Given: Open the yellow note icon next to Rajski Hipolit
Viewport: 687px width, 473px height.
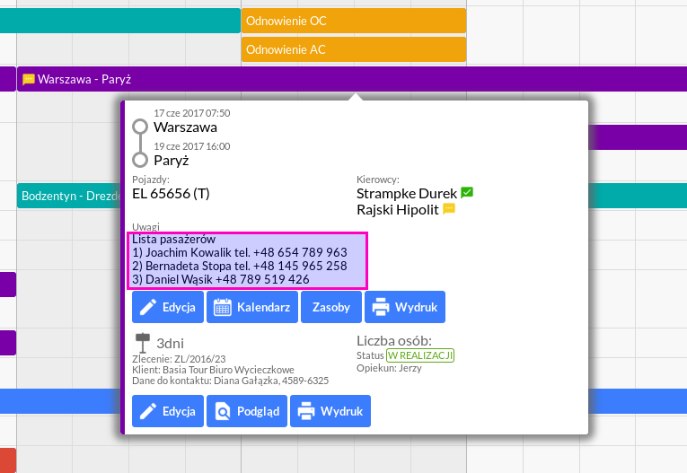Looking at the screenshot, I should click(450, 209).
